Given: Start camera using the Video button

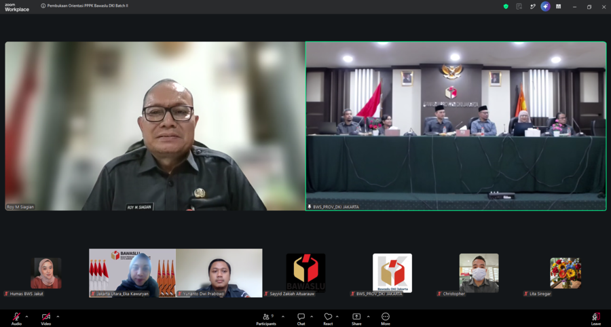Looking at the screenshot, I should point(46,318).
